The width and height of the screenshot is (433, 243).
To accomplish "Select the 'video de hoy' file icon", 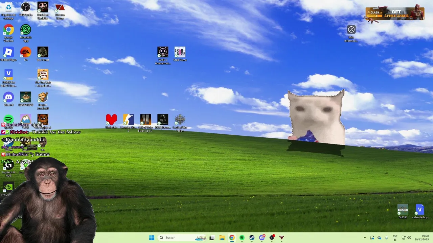I will point(420,212).
